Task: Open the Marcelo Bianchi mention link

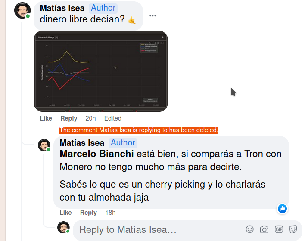Action: (x=96, y=154)
